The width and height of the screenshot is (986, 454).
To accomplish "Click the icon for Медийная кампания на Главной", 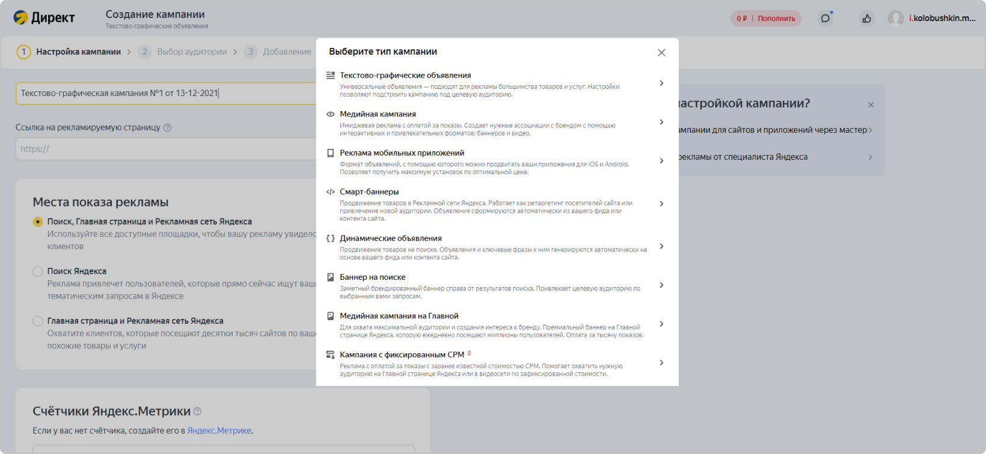I will [x=330, y=316].
